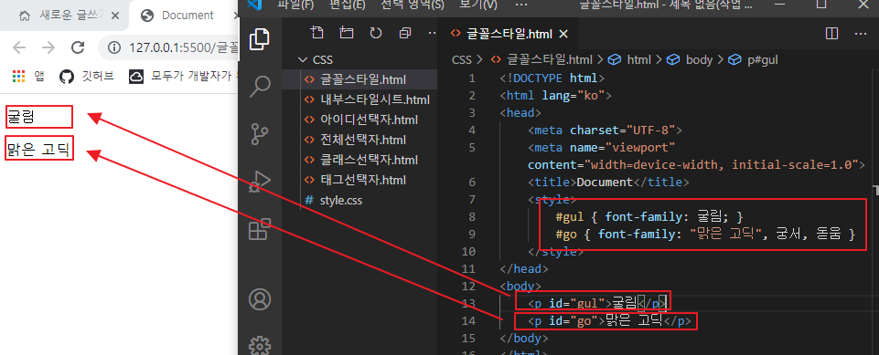Open 내부스타일시트.html file
This screenshot has width=879, height=355.
359,100
